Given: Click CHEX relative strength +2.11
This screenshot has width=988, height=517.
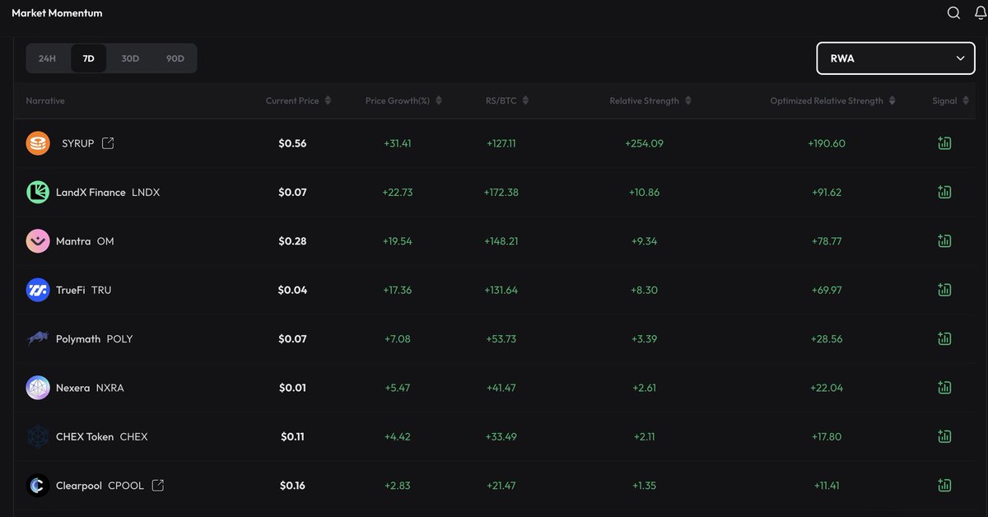Looking at the screenshot, I should [x=645, y=436].
